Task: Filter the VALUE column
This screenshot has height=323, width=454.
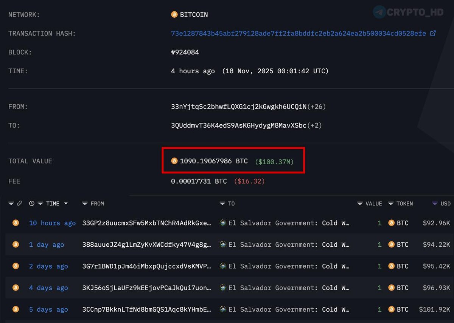Action: pyautogui.click(x=360, y=203)
